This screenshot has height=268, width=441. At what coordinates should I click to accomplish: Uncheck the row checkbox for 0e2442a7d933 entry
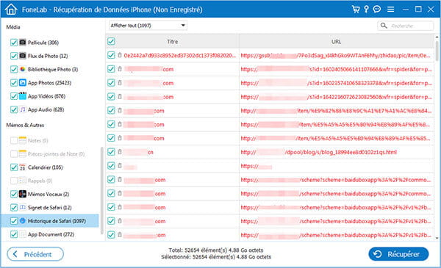click(x=111, y=55)
